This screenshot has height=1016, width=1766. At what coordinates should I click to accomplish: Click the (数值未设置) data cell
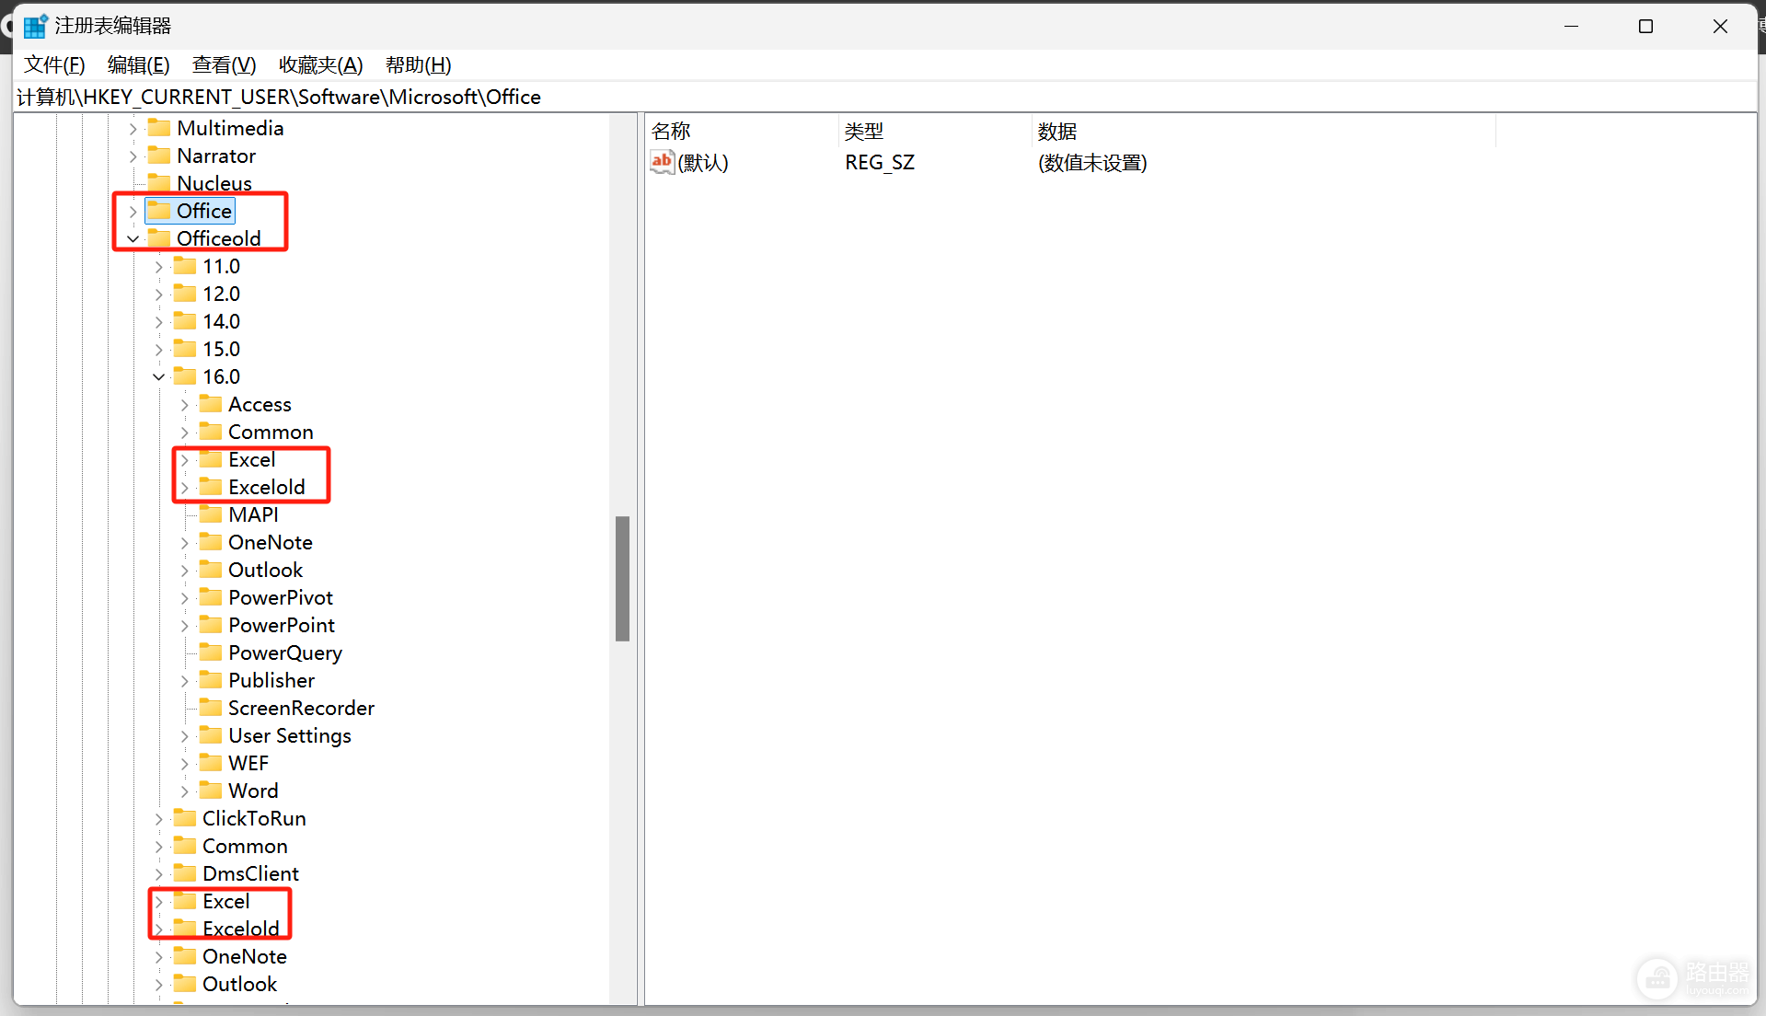pos(1092,163)
